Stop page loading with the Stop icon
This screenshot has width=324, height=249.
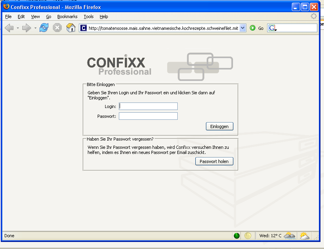tap(57, 28)
